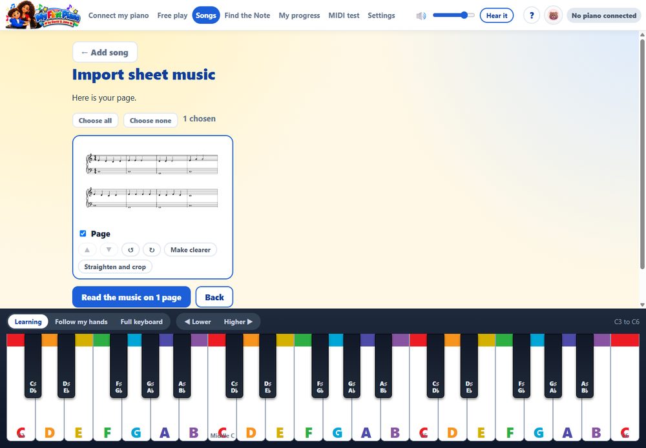Viewport: 646px width, 448px height.
Task: Rotate page clockwise
Action: (152, 250)
